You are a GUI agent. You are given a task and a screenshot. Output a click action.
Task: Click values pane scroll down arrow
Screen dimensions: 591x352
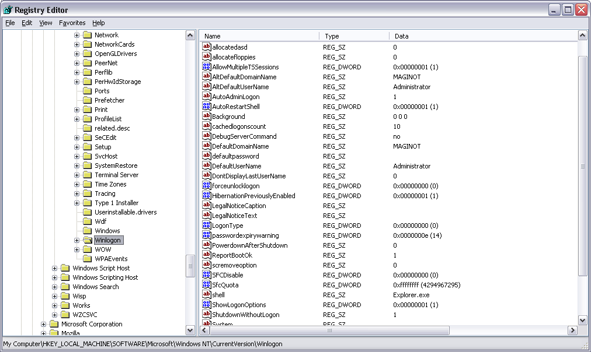[x=582, y=321]
